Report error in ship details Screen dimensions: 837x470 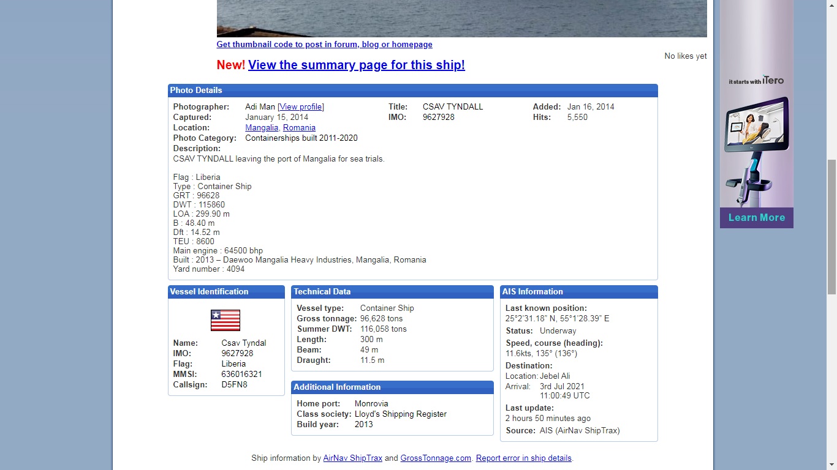pyautogui.click(x=524, y=458)
